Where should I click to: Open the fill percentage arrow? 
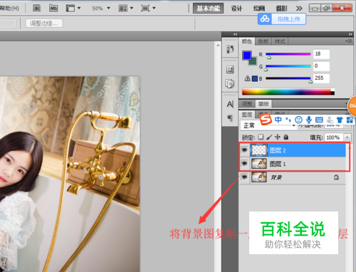347,137
